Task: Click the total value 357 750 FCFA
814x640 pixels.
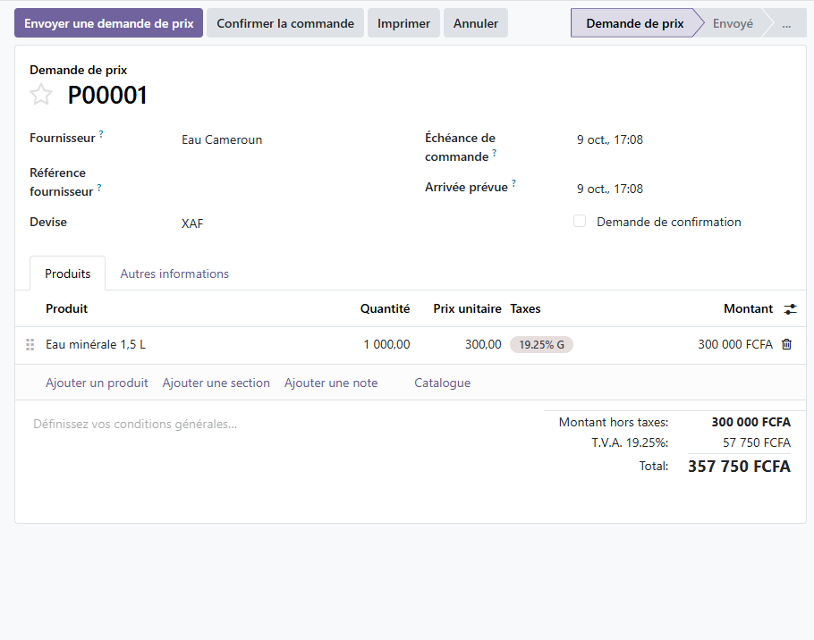Action: click(739, 467)
